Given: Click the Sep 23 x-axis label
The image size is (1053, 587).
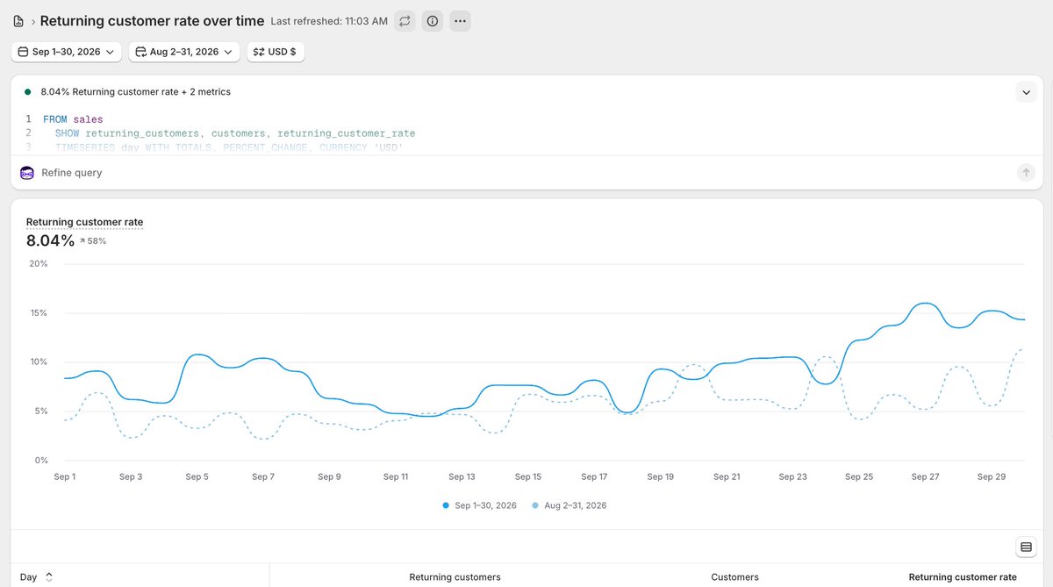Looking at the screenshot, I should (x=793, y=476).
